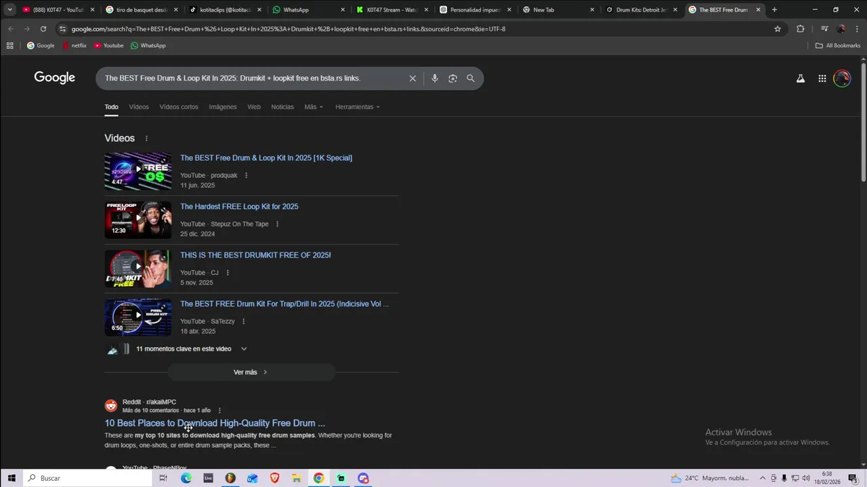Open Microsoft Edge from taskbar
Image resolution: width=867 pixels, height=487 pixels.
pos(186,478)
